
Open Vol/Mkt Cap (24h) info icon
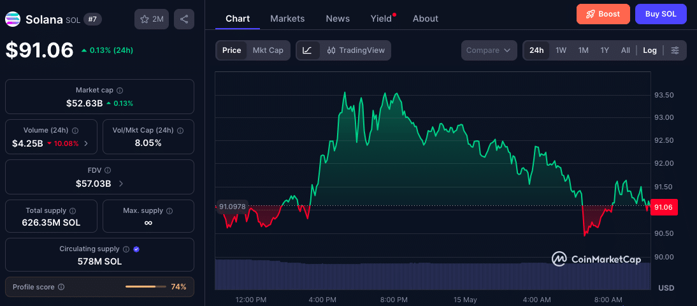180,131
